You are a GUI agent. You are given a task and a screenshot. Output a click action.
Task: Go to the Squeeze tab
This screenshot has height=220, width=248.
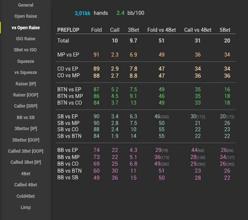coord(25,61)
